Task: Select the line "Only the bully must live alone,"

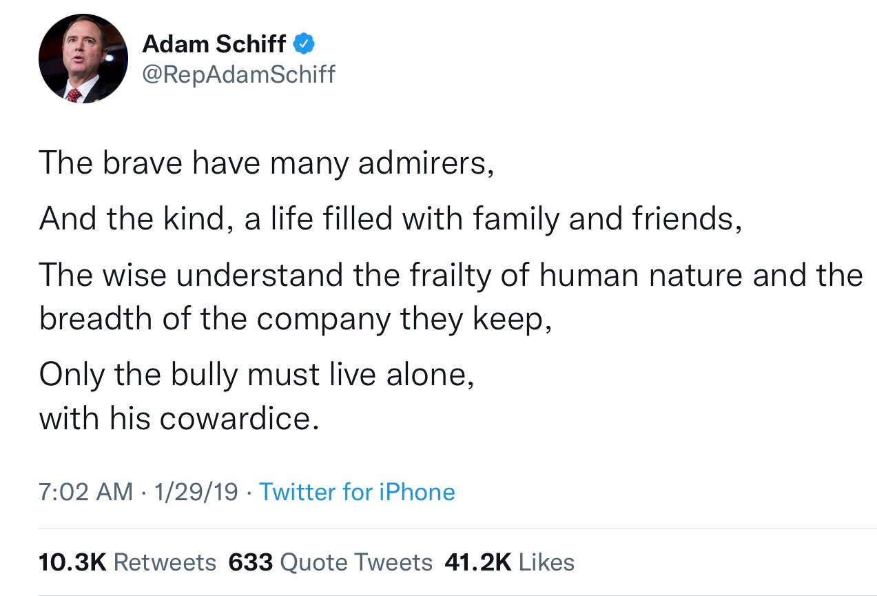Action: tap(256, 374)
